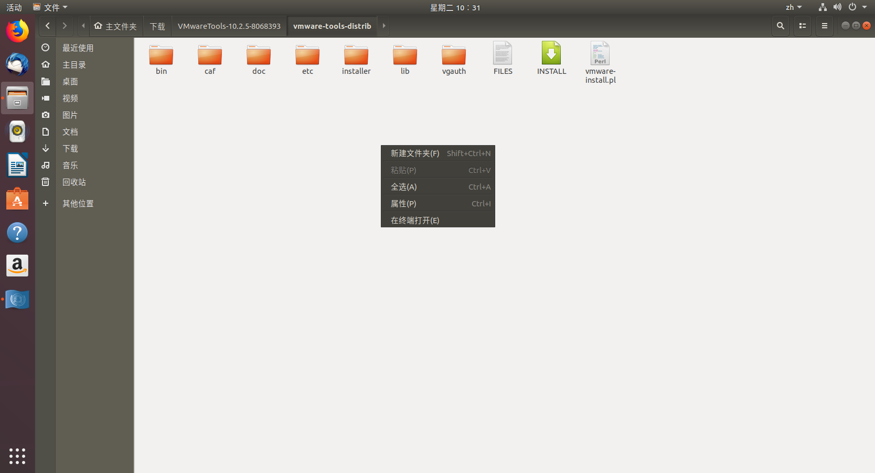Viewport: 875px width, 473px height.
Task: Open 主目录 in the sidebar
Action: pyautogui.click(x=84, y=64)
